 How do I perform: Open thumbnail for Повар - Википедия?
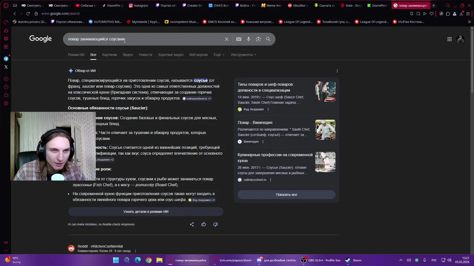(325, 130)
